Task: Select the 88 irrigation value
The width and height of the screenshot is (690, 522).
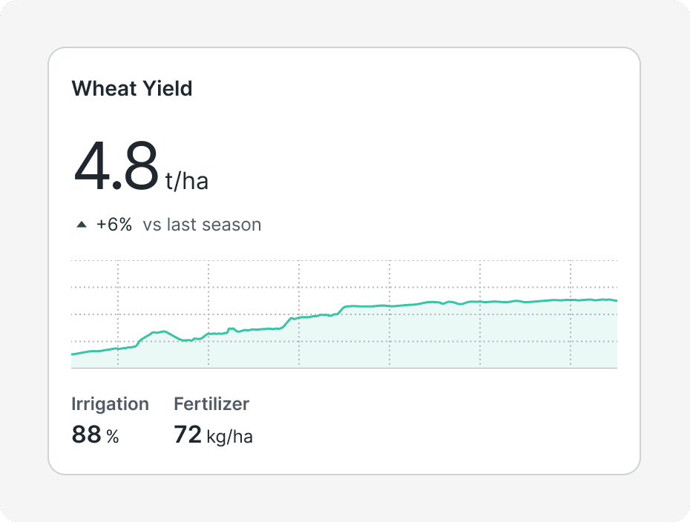Action: point(86,435)
